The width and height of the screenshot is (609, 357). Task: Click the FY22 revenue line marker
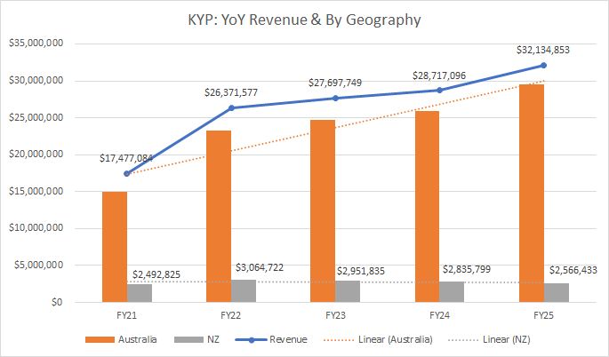click(231, 107)
